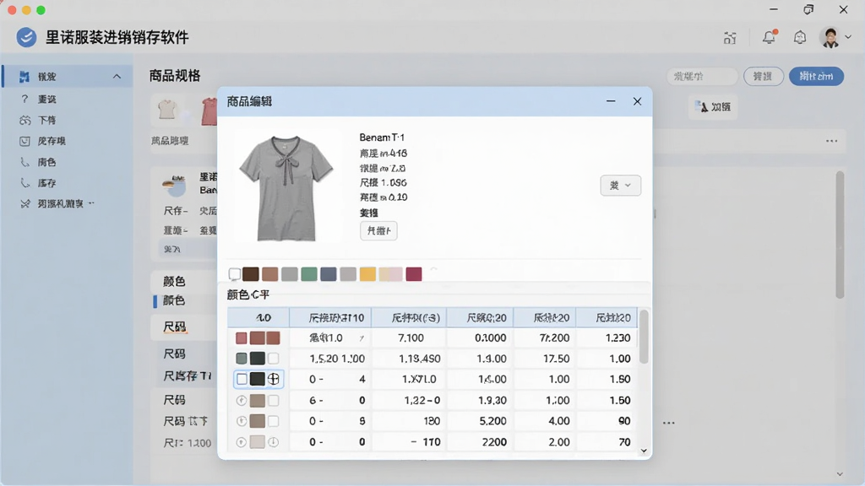Expand the faint caret after the color swatches

(433, 269)
